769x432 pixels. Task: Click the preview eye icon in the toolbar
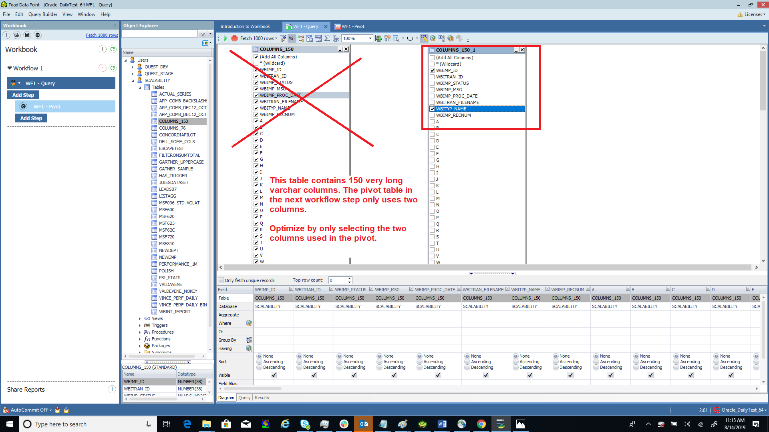coord(336,38)
